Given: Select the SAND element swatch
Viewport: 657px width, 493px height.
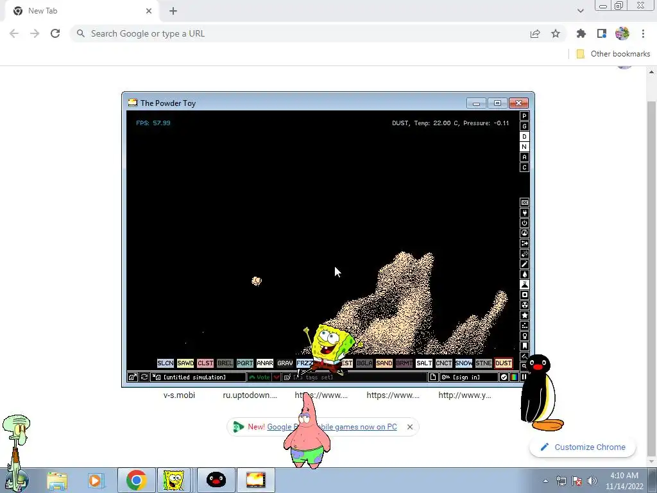Looking at the screenshot, I should [x=384, y=363].
